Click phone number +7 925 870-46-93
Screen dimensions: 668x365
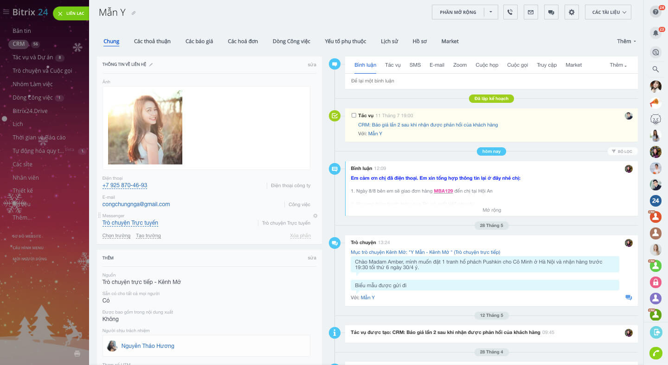125,185
